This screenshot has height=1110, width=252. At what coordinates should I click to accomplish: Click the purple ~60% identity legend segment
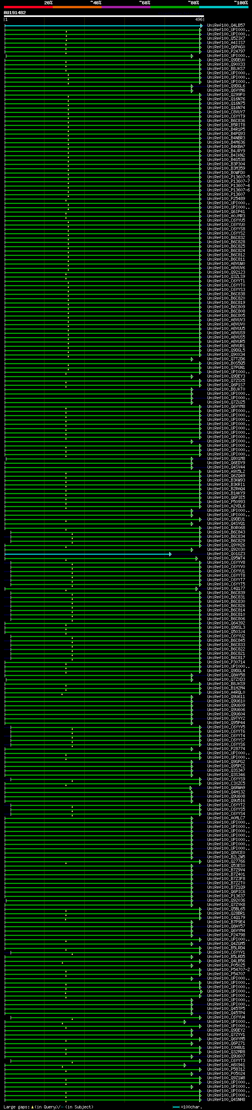tap(126, 7)
